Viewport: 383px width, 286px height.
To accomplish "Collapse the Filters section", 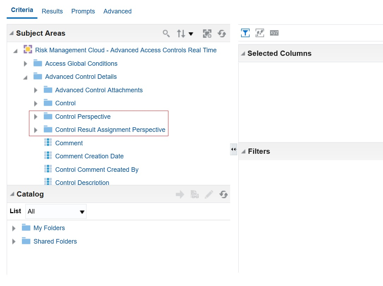I will point(243,152).
